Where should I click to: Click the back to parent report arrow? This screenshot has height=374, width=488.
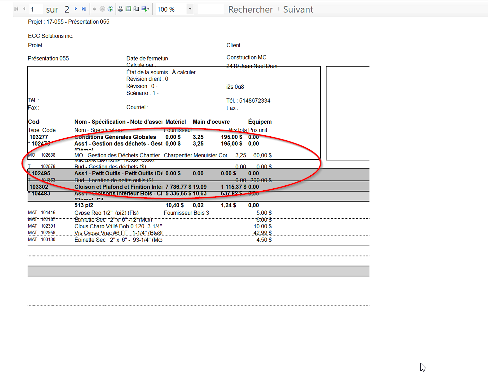95,9
